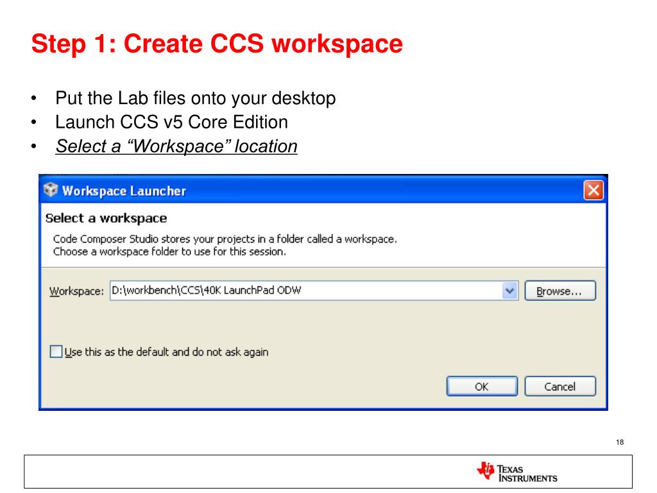The width and height of the screenshot is (657, 493).
Task: Click the 'Select a workspace' heading
Action: click(x=106, y=218)
